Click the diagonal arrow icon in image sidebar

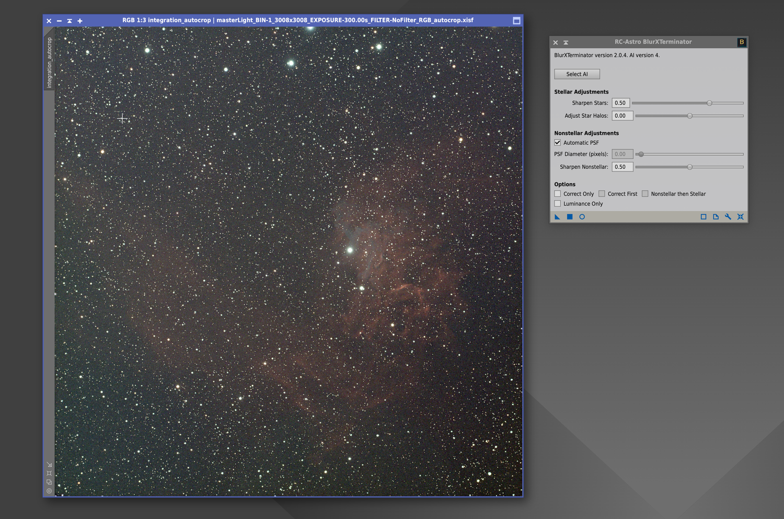tap(49, 465)
